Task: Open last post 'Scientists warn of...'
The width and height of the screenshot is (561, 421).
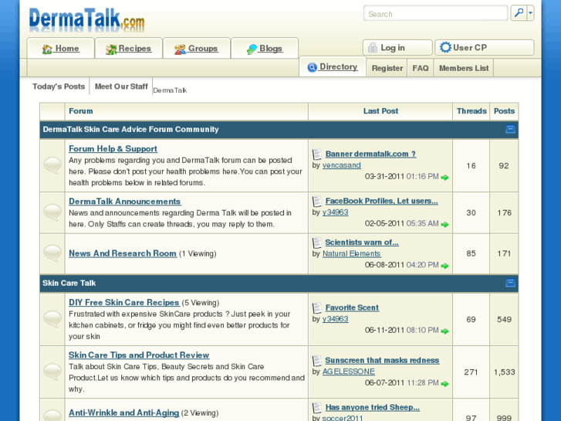Action: click(x=362, y=243)
